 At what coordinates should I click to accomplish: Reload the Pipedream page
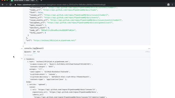click(x=10, y=5)
